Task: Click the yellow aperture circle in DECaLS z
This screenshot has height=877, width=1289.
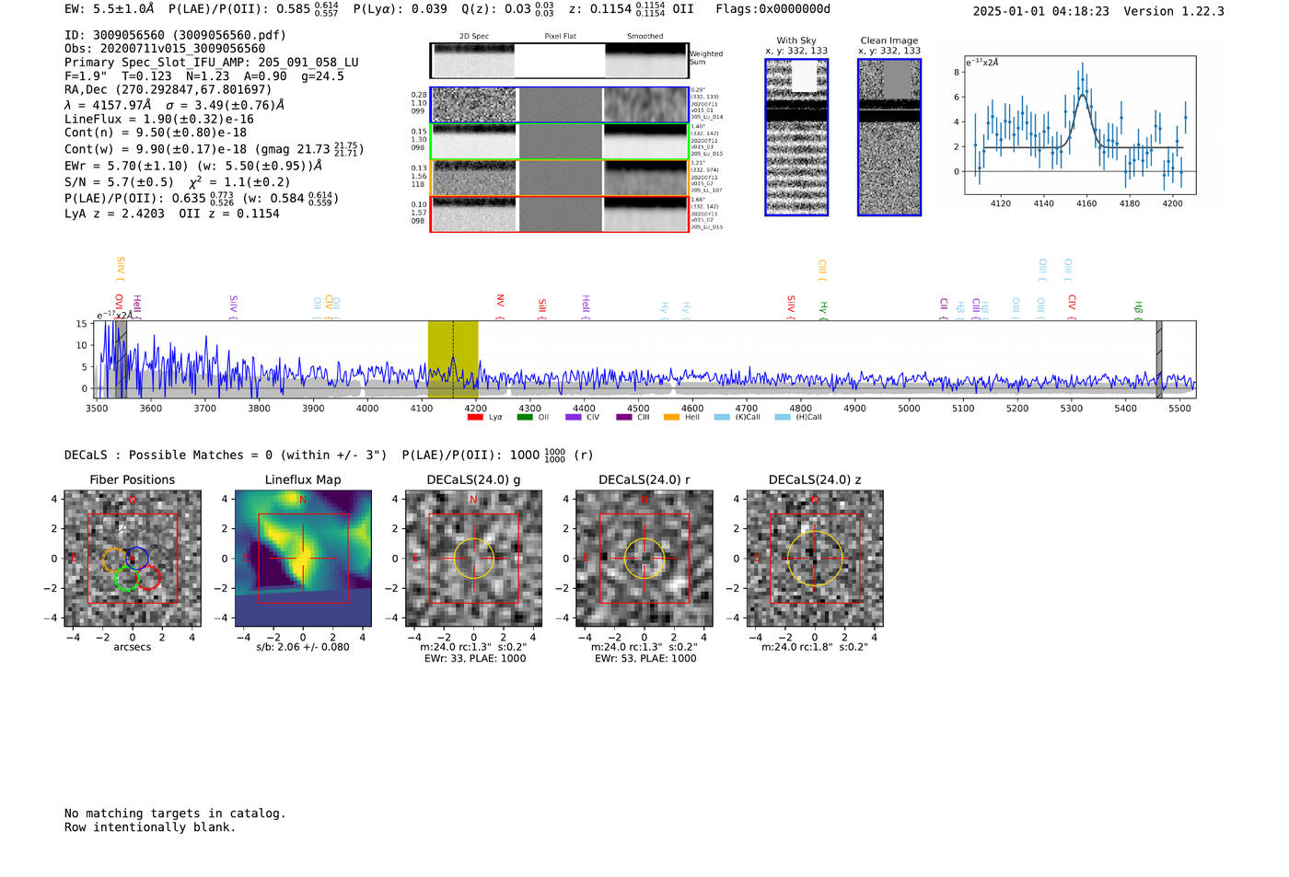Action: 815,559
